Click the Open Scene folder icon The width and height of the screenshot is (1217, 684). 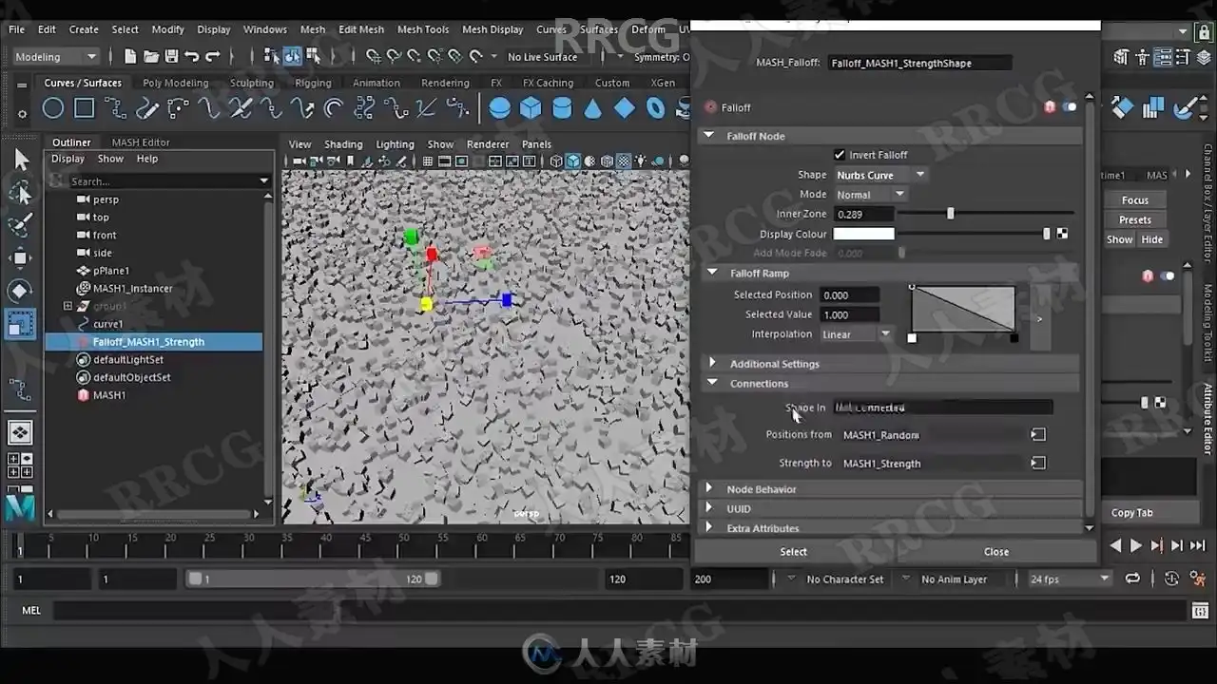click(151, 56)
